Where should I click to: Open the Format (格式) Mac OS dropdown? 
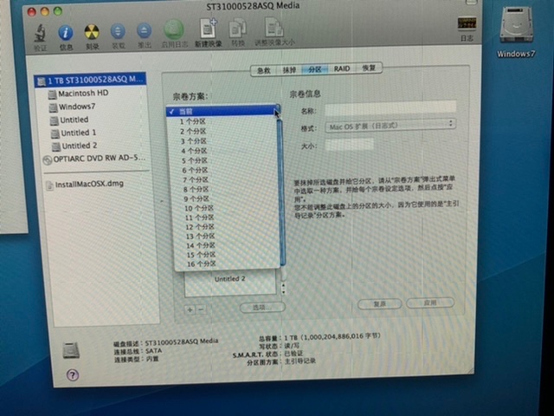(x=390, y=126)
